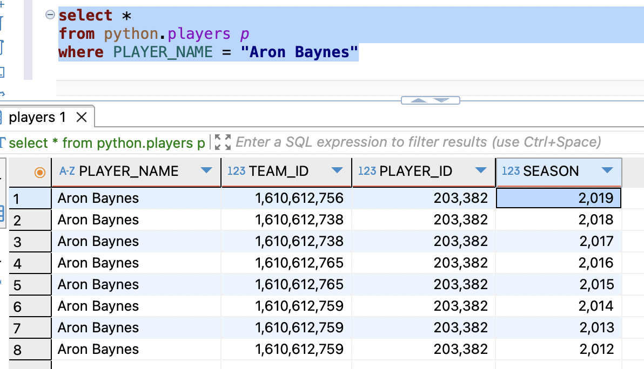
Task: Select season cell 2,018
Action: click(x=559, y=220)
